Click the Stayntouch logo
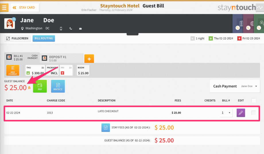This screenshot has height=154, width=264. [x=236, y=7]
